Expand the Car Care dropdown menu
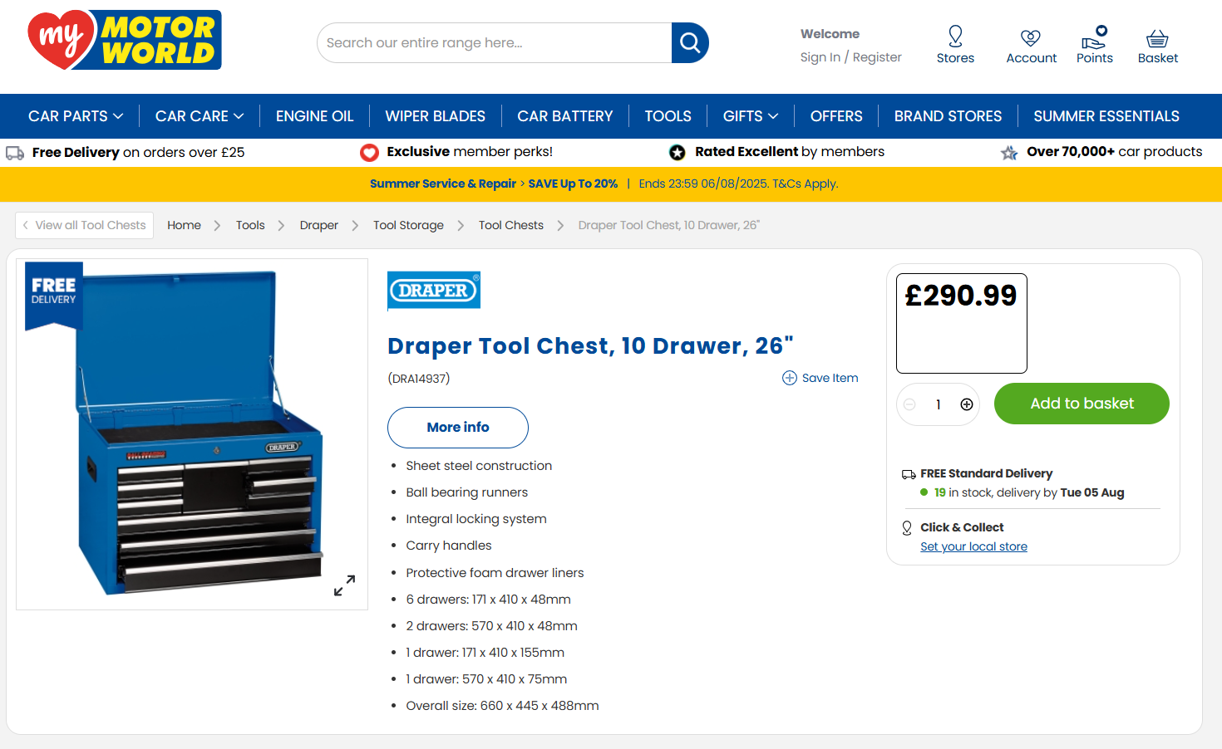 coord(200,116)
